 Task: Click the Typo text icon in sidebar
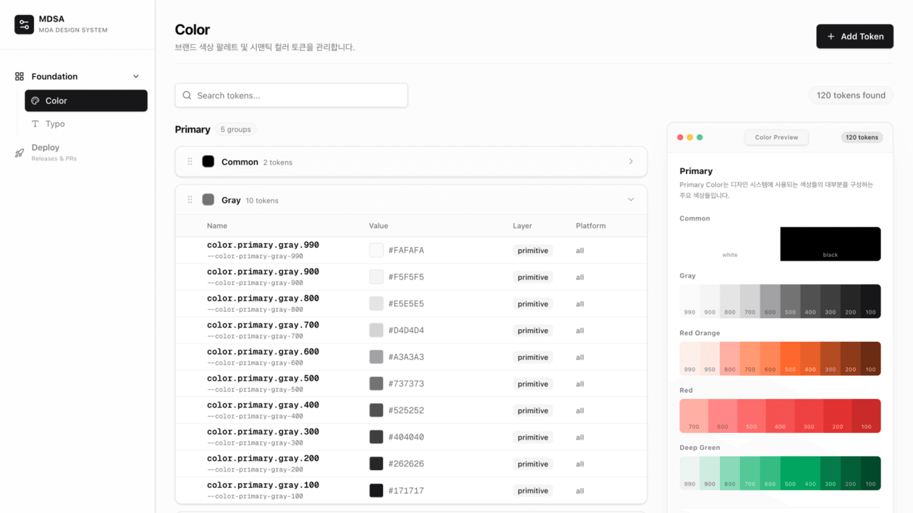pyautogui.click(x=35, y=124)
